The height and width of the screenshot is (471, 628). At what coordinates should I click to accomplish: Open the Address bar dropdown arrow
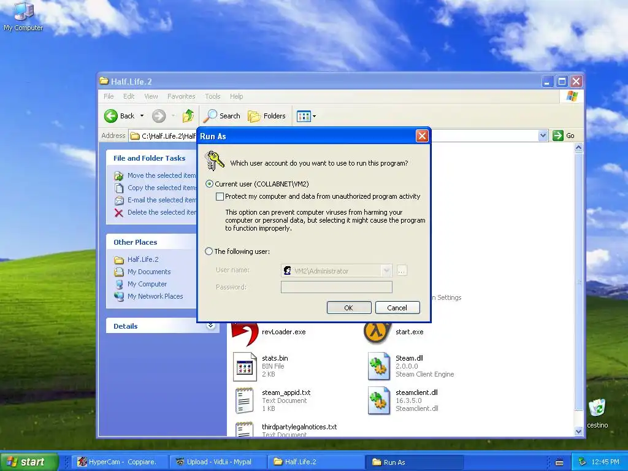(543, 136)
